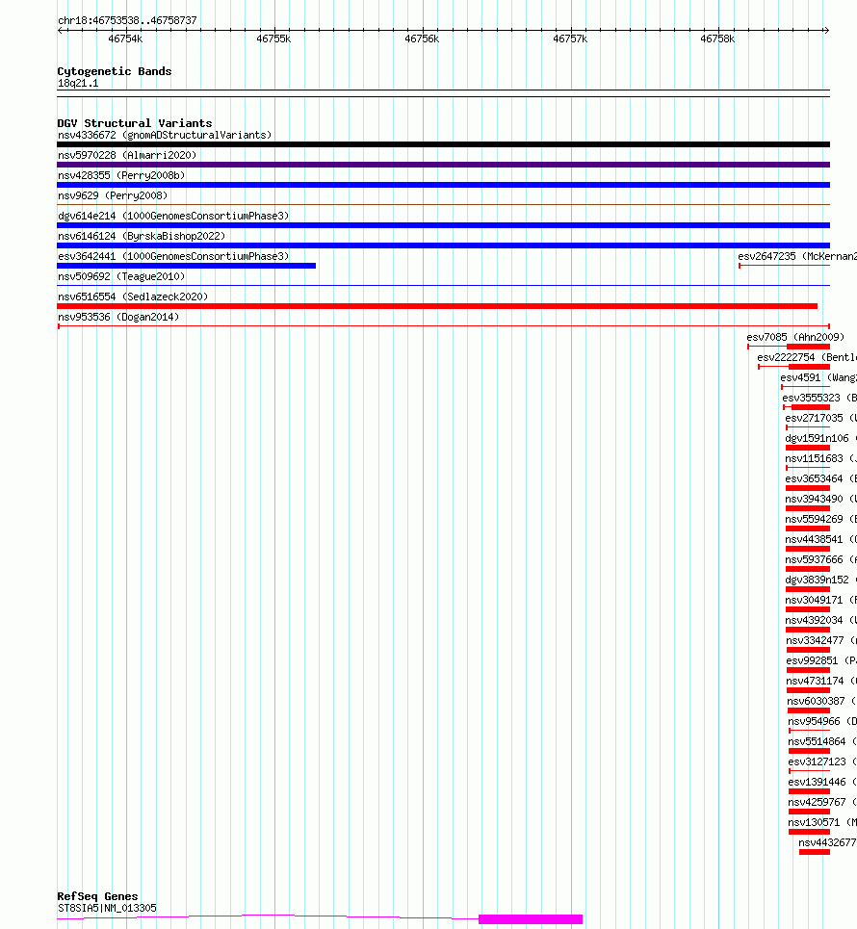Select the black nsv4336672 variant bar
The height and width of the screenshot is (929, 857).
pyautogui.click(x=443, y=144)
